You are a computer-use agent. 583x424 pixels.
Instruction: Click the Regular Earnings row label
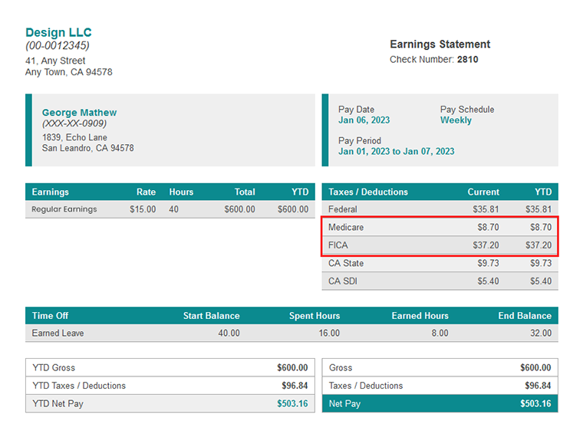coord(64,209)
